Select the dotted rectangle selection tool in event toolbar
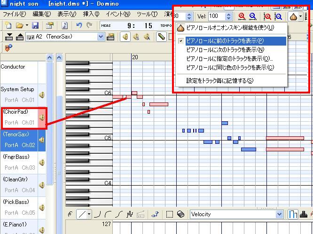This screenshot has width=313, height=234. coord(170,214)
